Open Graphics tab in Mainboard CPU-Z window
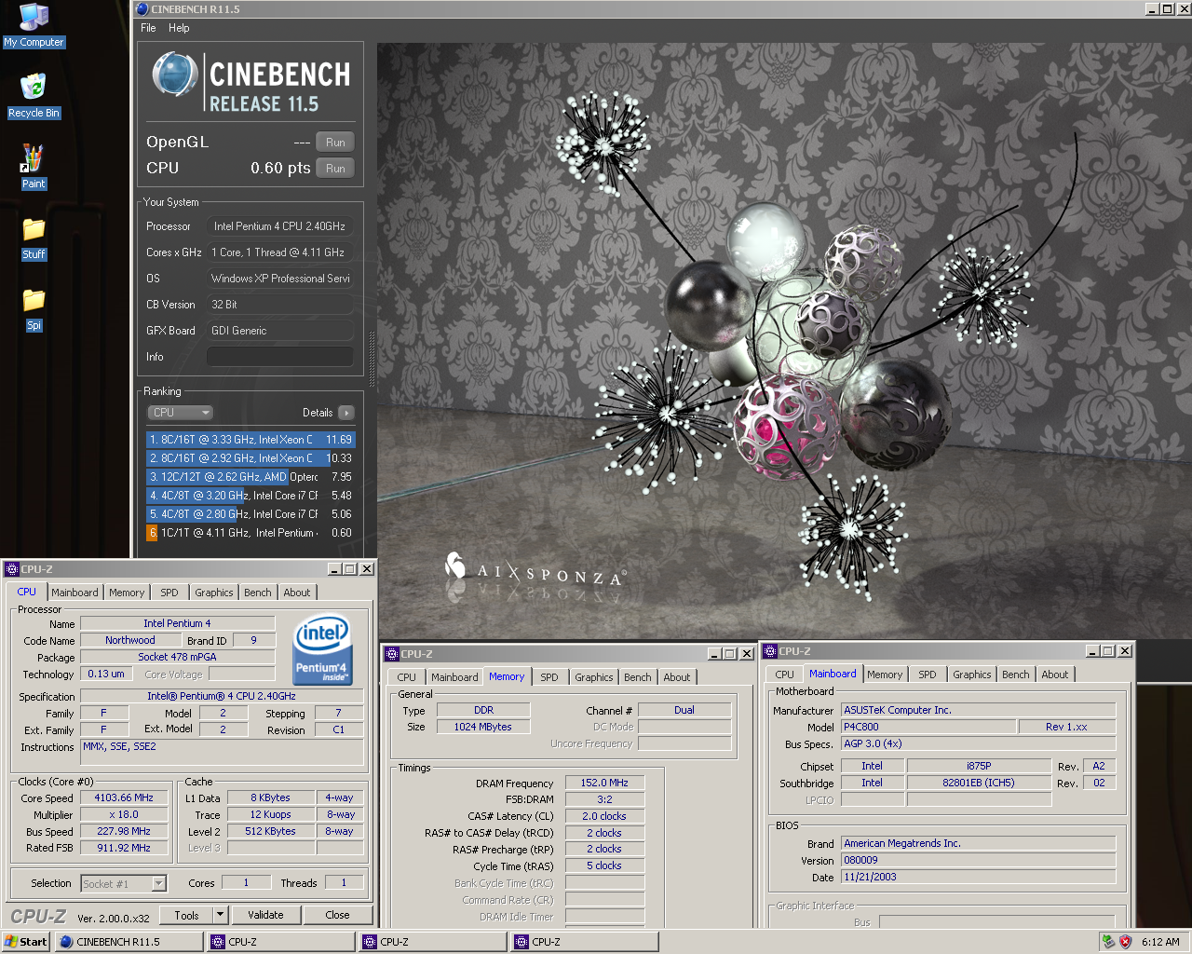This screenshot has height=954, width=1192. tap(972, 675)
